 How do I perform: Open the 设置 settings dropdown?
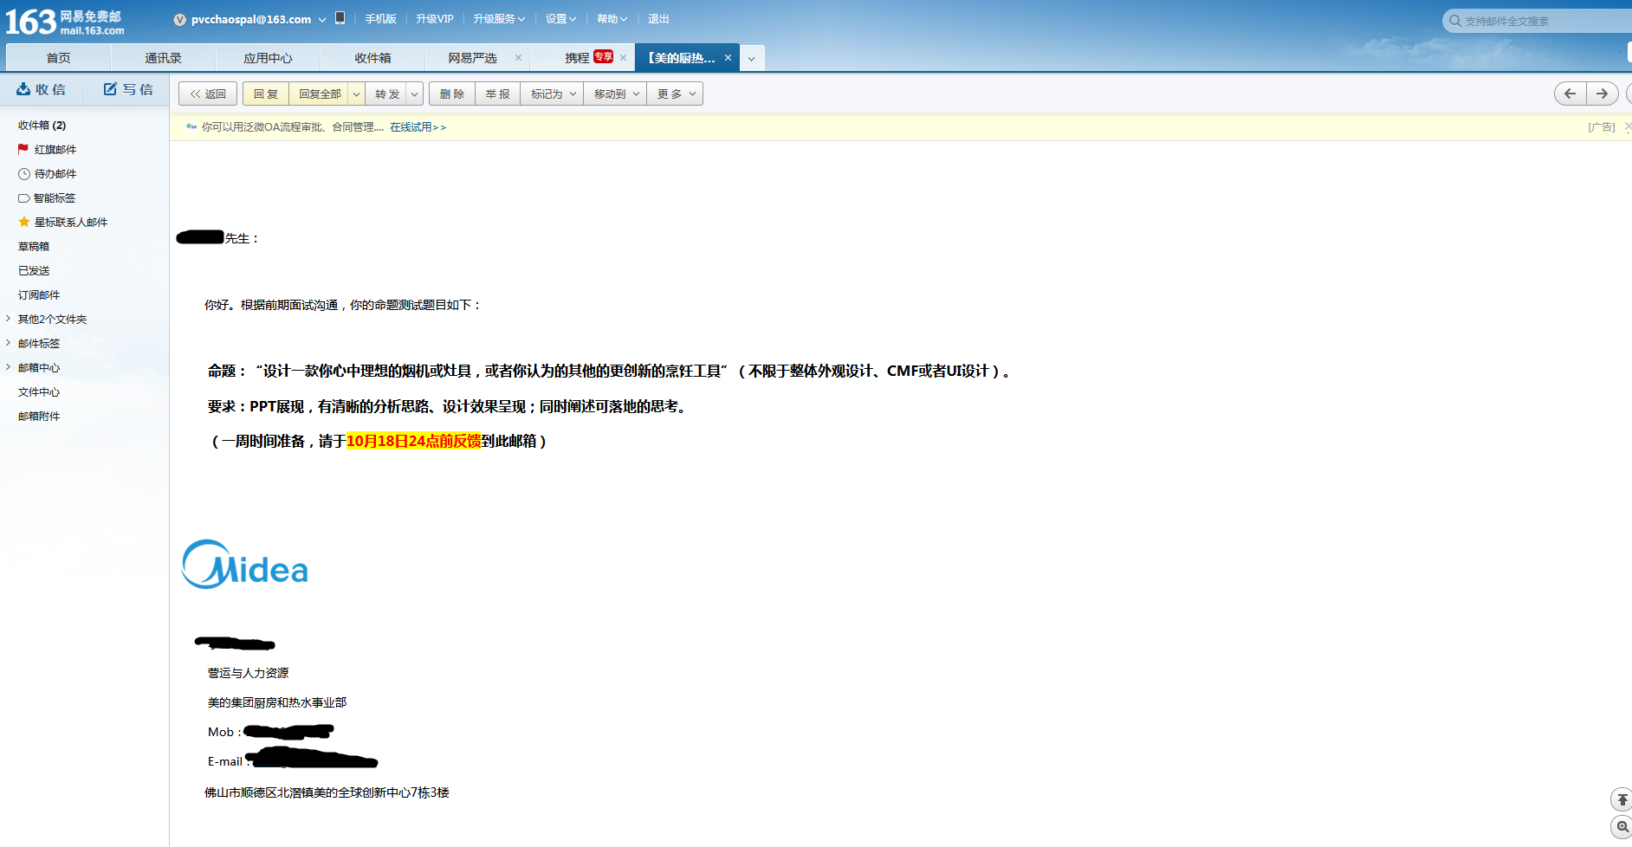(x=560, y=19)
